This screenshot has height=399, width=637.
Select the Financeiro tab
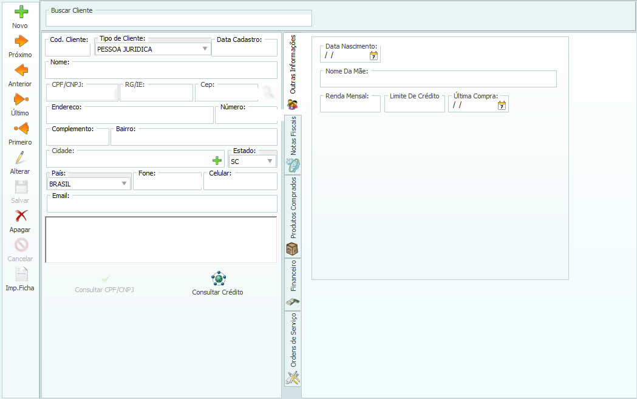click(x=293, y=277)
